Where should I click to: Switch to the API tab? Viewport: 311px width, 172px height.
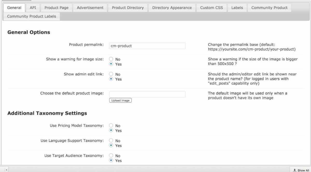coord(33,8)
